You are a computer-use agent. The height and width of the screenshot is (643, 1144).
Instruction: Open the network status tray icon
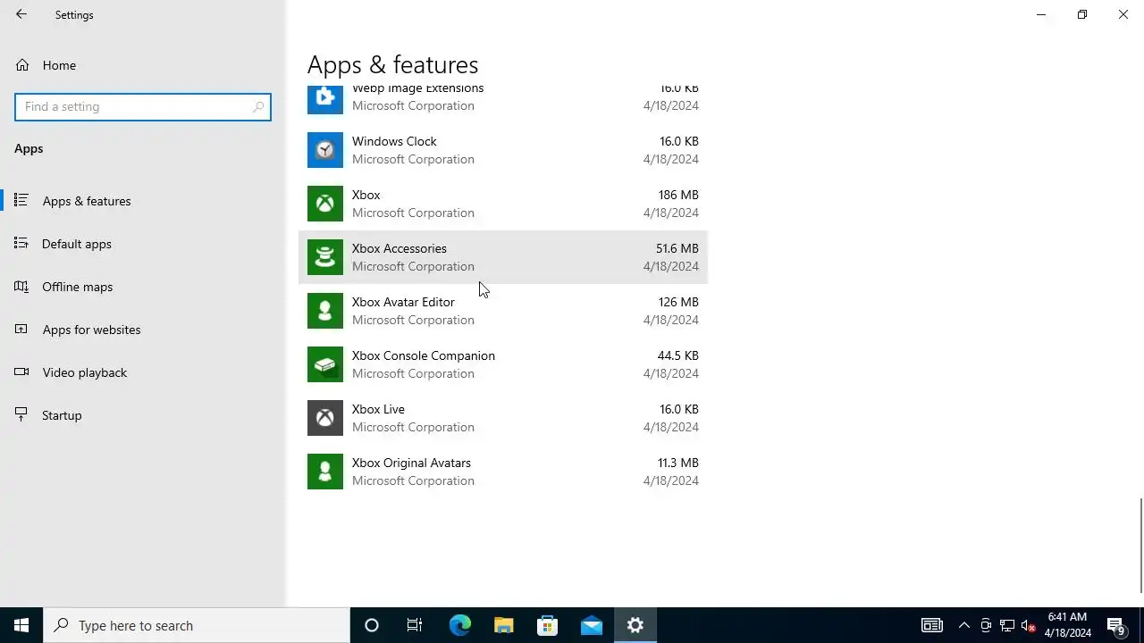[1007, 625]
